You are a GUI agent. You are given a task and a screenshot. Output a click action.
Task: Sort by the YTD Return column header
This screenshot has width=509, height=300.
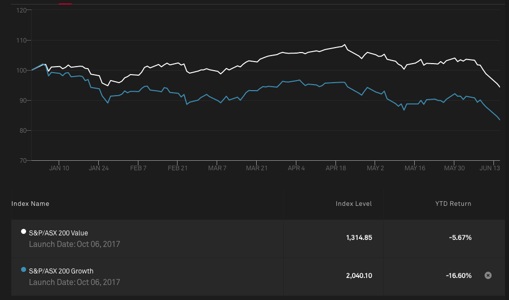453,204
